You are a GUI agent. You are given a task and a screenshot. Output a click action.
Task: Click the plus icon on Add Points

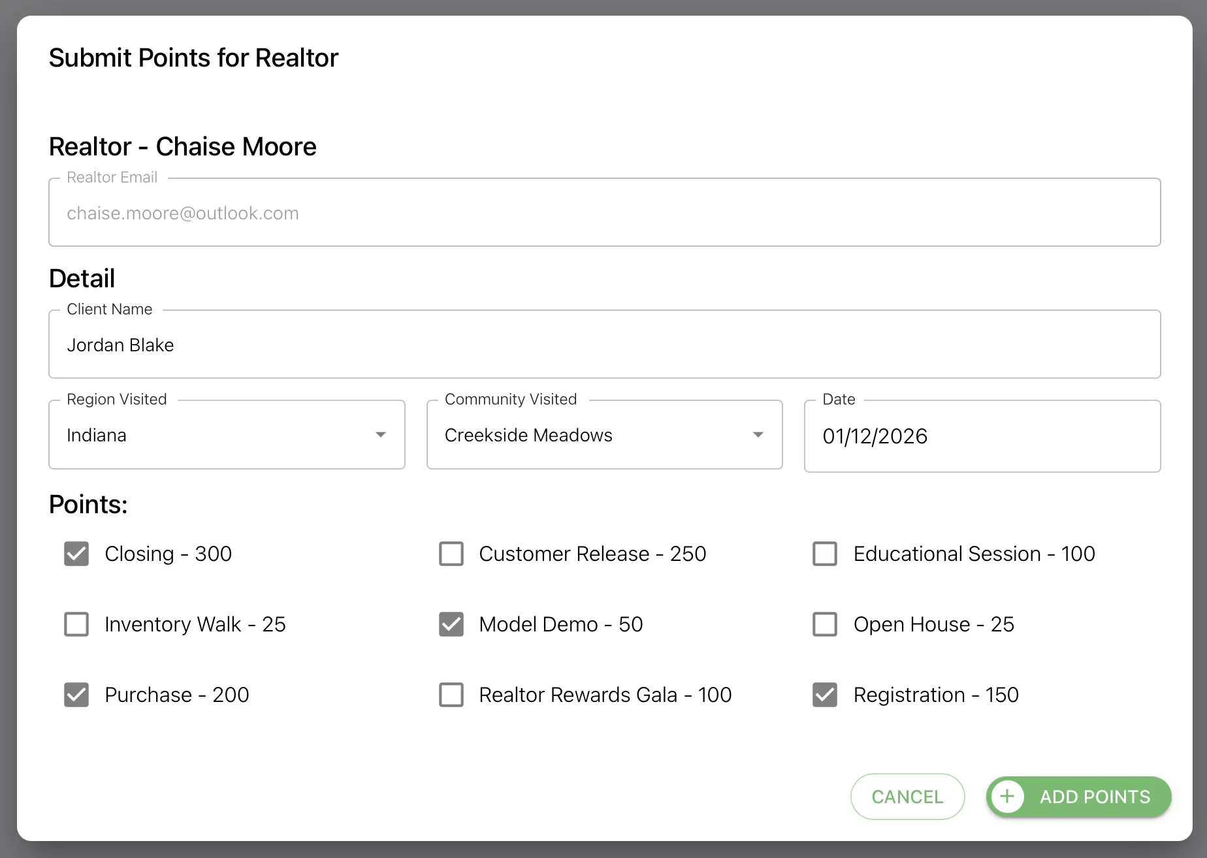point(1007,797)
